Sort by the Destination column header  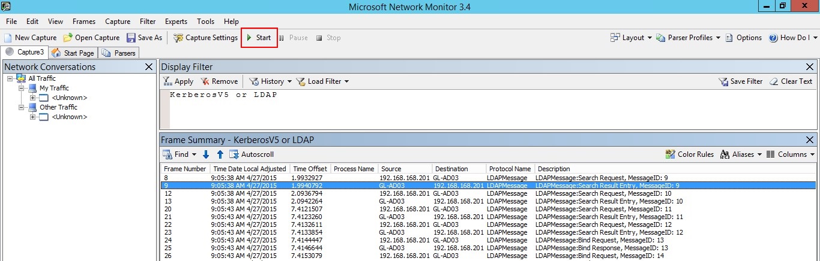click(459, 169)
